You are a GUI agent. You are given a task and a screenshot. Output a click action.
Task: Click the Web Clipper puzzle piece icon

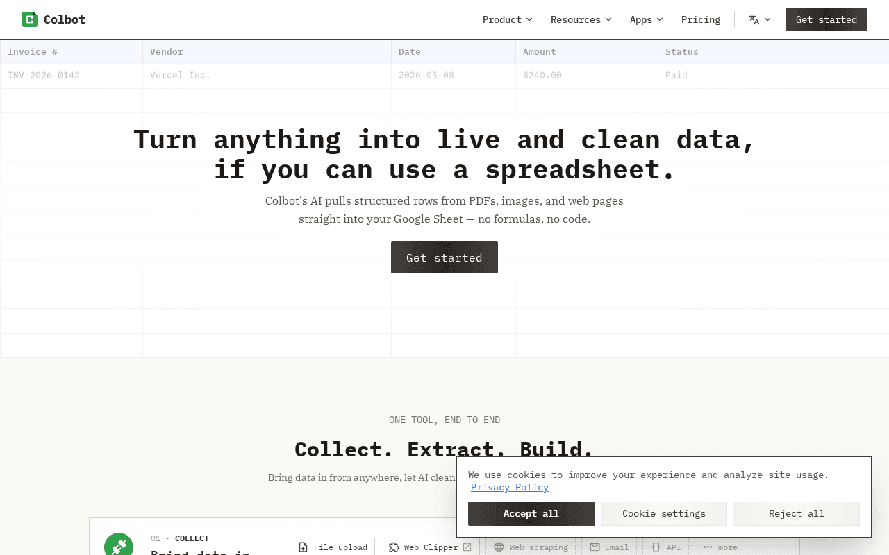[394, 547]
